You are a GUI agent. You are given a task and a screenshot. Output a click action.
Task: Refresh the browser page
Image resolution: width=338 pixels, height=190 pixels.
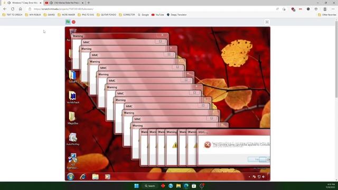(x=13, y=9)
